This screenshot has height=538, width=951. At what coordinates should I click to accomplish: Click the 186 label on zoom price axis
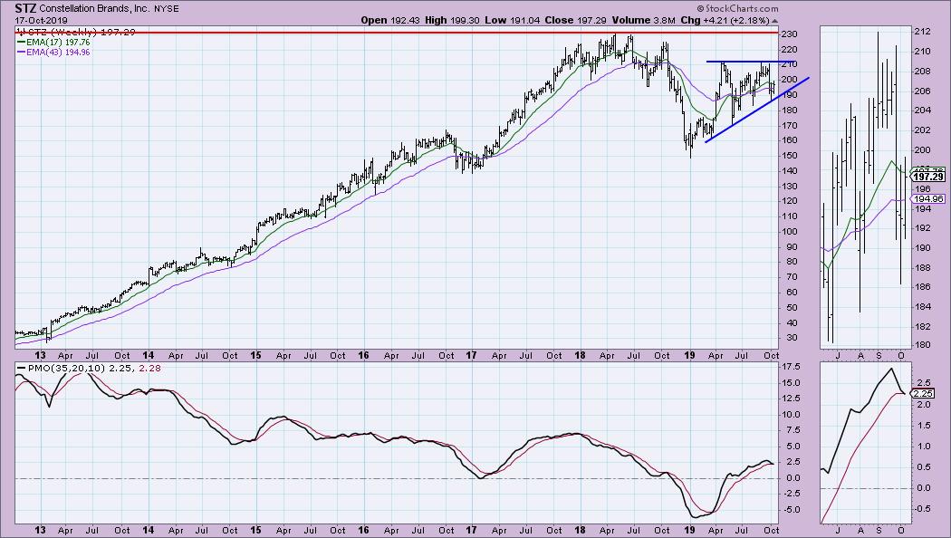click(x=922, y=287)
